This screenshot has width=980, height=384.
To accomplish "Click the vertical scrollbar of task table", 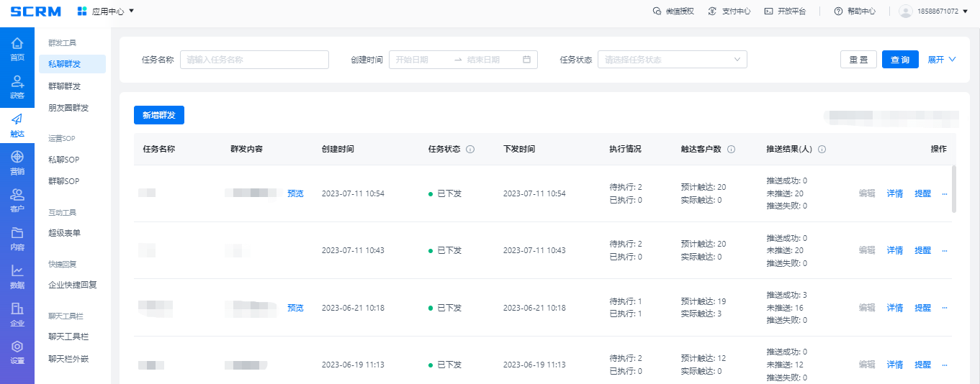I will (x=954, y=188).
